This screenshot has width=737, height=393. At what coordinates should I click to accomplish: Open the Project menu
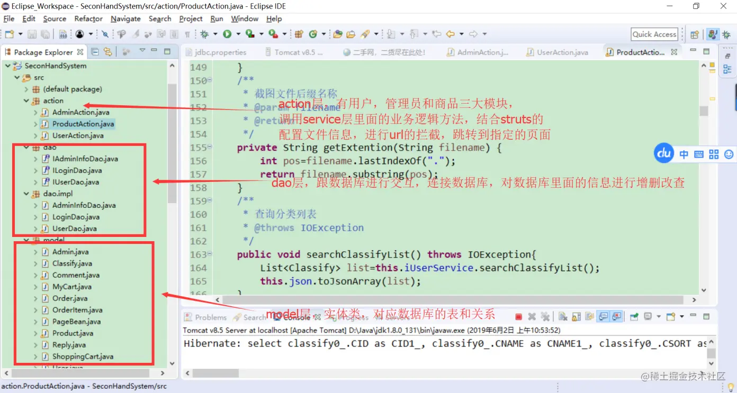click(x=191, y=19)
